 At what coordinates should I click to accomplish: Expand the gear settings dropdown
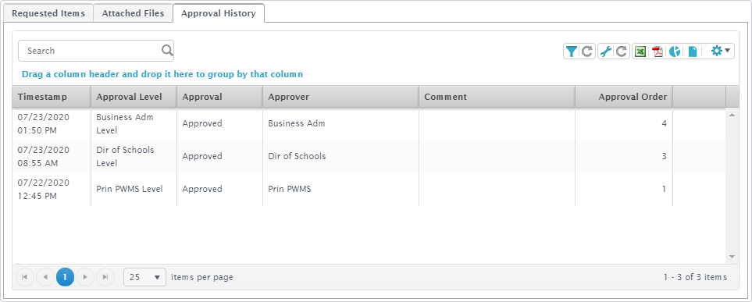point(720,51)
